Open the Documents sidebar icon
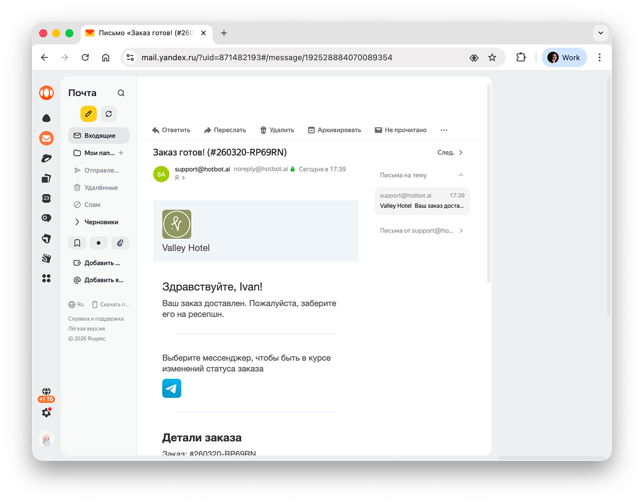The height and width of the screenshot is (503, 644). coord(47,178)
